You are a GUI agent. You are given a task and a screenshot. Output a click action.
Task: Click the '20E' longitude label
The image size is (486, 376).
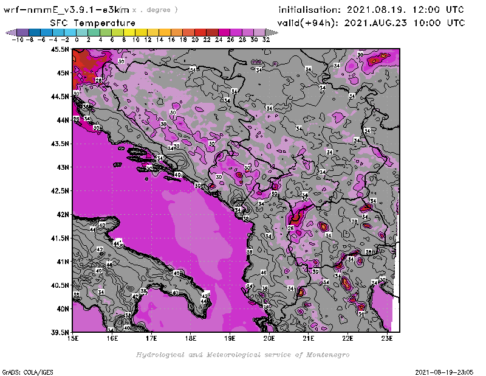[269, 338]
